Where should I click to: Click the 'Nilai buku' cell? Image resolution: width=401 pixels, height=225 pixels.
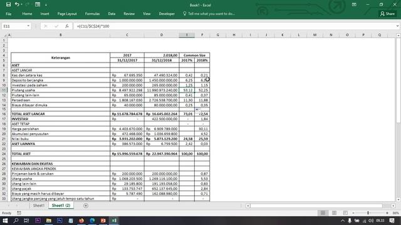click(x=61, y=139)
